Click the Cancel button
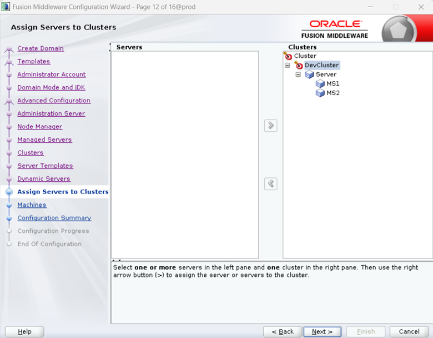This screenshot has width=433, height=338. click(x=409, y=331)
